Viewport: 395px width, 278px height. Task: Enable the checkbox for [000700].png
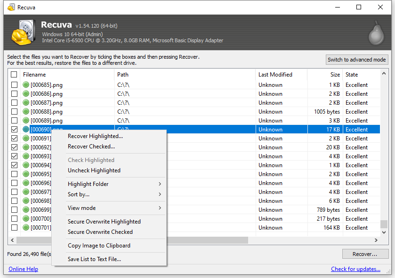pyautogui.click(x=14, y=218)
